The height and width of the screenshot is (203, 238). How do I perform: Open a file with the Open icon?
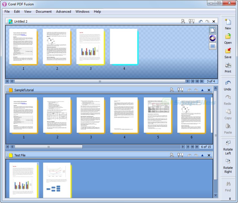point(228,36)
